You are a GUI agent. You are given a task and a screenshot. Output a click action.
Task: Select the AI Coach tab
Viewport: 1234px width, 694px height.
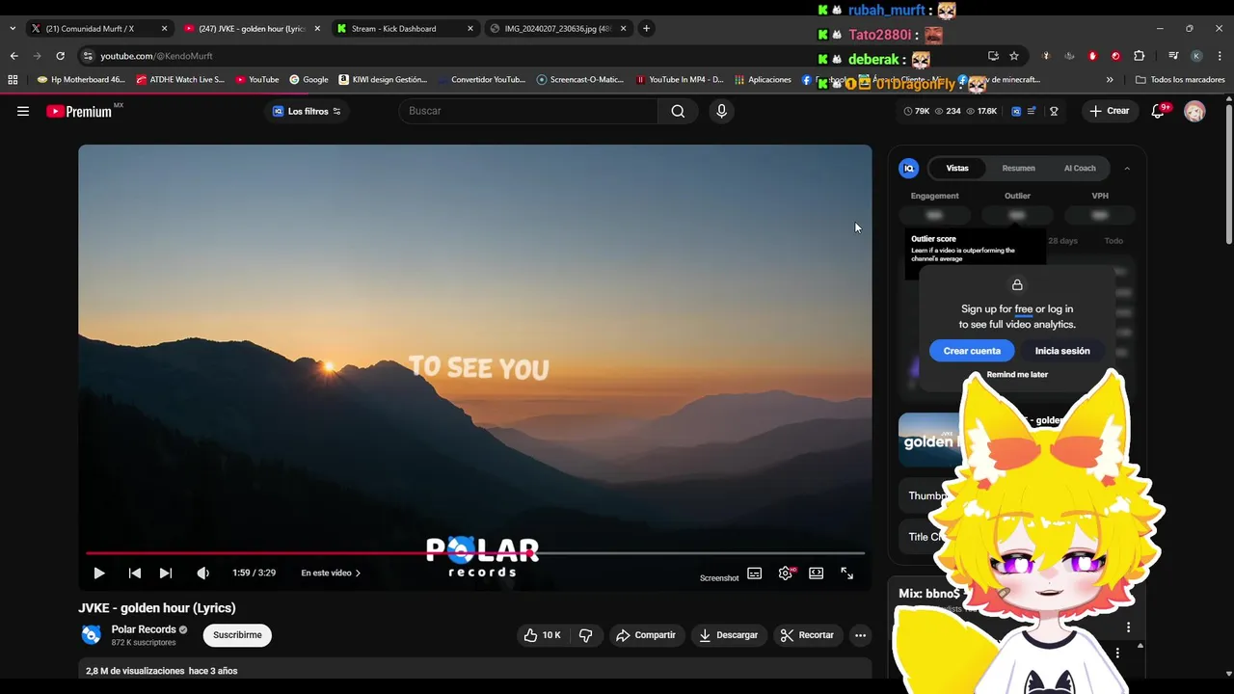click(x=1080, y=169)
